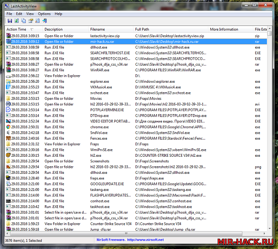Open the Properties toolbar icon
Image resolution: width=278 pixels, height=249 pixels.
[x=31, y=21]
